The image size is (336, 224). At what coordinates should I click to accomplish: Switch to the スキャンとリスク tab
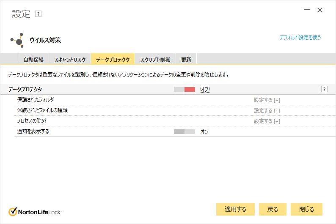70,60
